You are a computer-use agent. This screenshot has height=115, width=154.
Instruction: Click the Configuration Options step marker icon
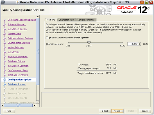(x=4, y=79)
